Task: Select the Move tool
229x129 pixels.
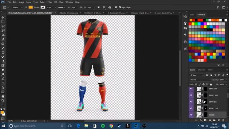Action: click(3, 18)
